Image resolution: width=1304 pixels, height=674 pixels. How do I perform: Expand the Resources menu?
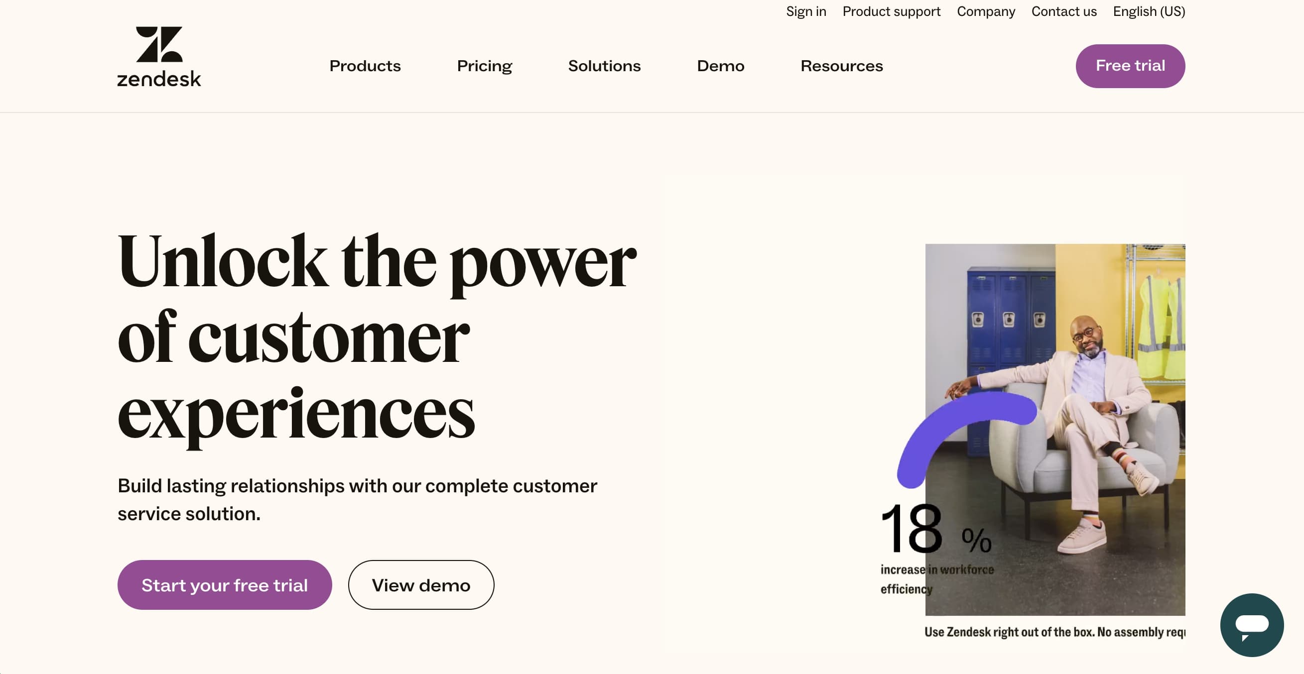tap(841, 66)
